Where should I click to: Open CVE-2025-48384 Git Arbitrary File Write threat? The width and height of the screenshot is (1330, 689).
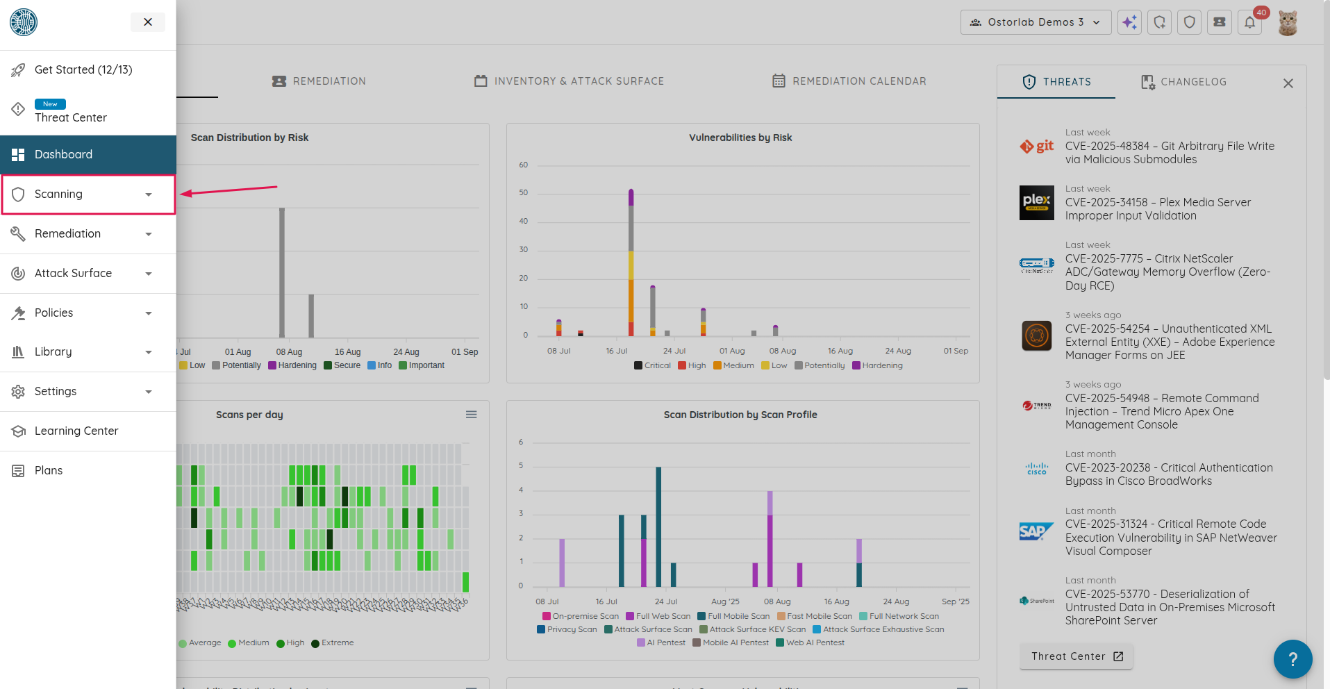(x=1169, y=153)
